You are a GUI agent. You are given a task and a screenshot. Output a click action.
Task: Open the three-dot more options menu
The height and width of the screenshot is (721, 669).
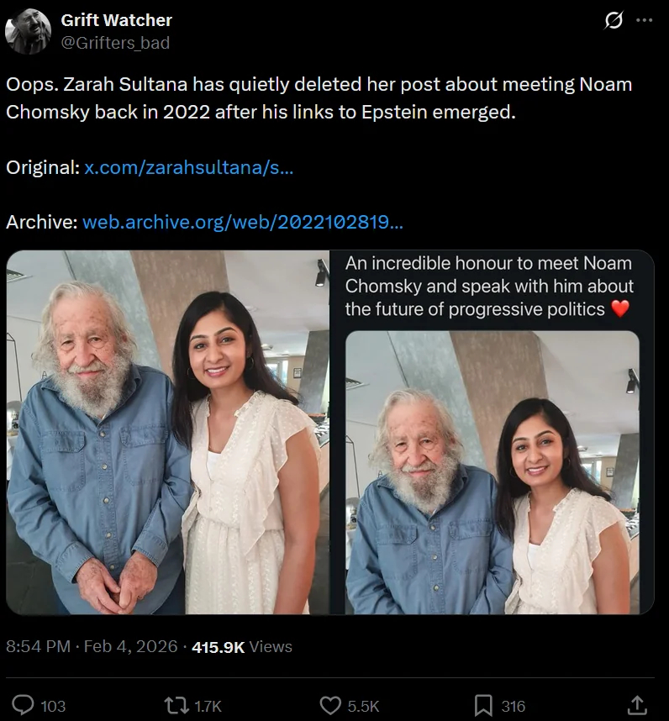pyautogui.click(x=645, y=21)
